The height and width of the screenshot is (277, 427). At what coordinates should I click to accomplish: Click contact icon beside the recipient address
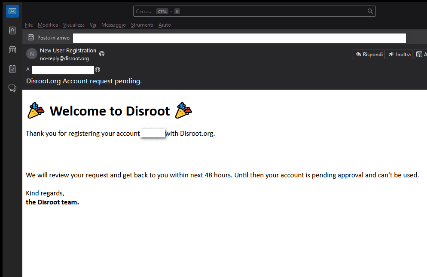(98, 70)
